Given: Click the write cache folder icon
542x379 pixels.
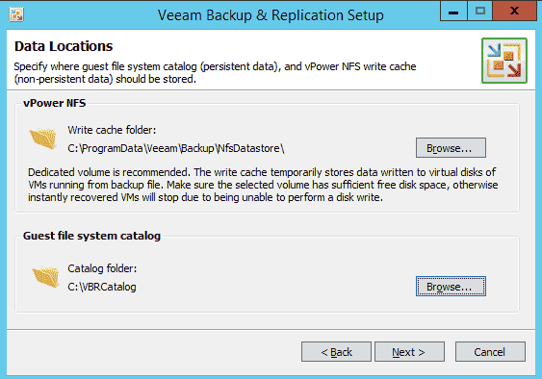Looking at the screenshot, I should tap(43, 138).
